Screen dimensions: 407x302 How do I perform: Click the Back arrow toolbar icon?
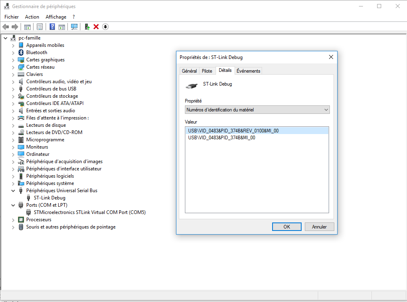coord(6,27)
